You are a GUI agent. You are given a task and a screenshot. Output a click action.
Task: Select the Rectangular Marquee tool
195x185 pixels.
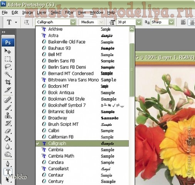coord(8,59)
